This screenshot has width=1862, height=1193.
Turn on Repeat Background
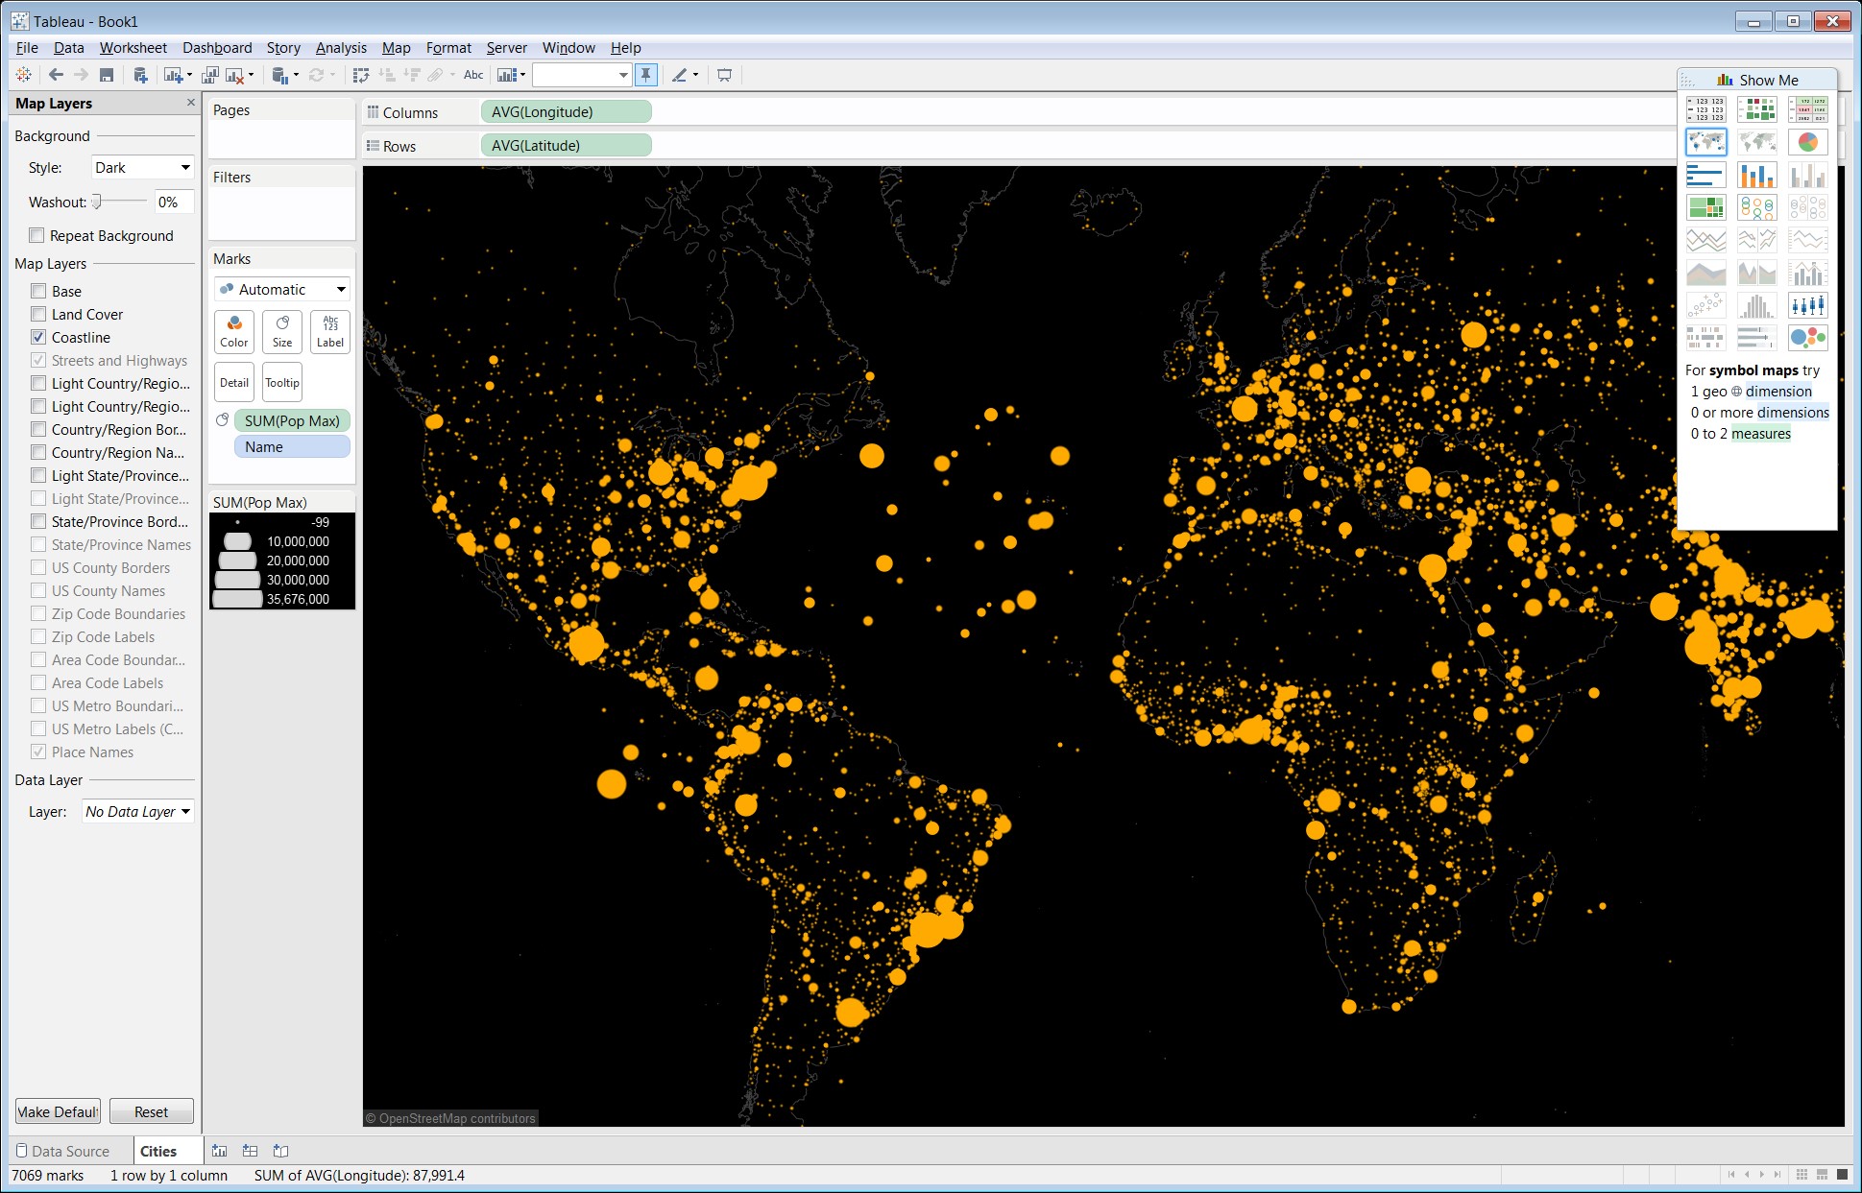pos(36,235)
